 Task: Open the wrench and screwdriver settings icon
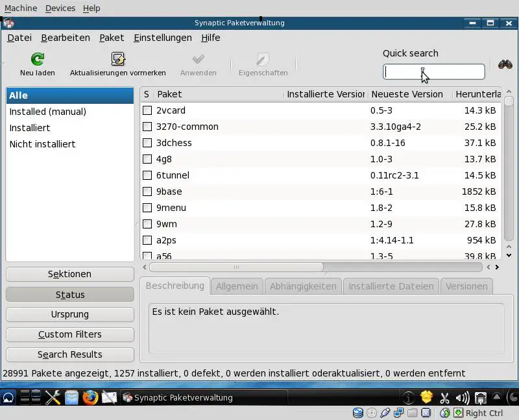[53, 397]
